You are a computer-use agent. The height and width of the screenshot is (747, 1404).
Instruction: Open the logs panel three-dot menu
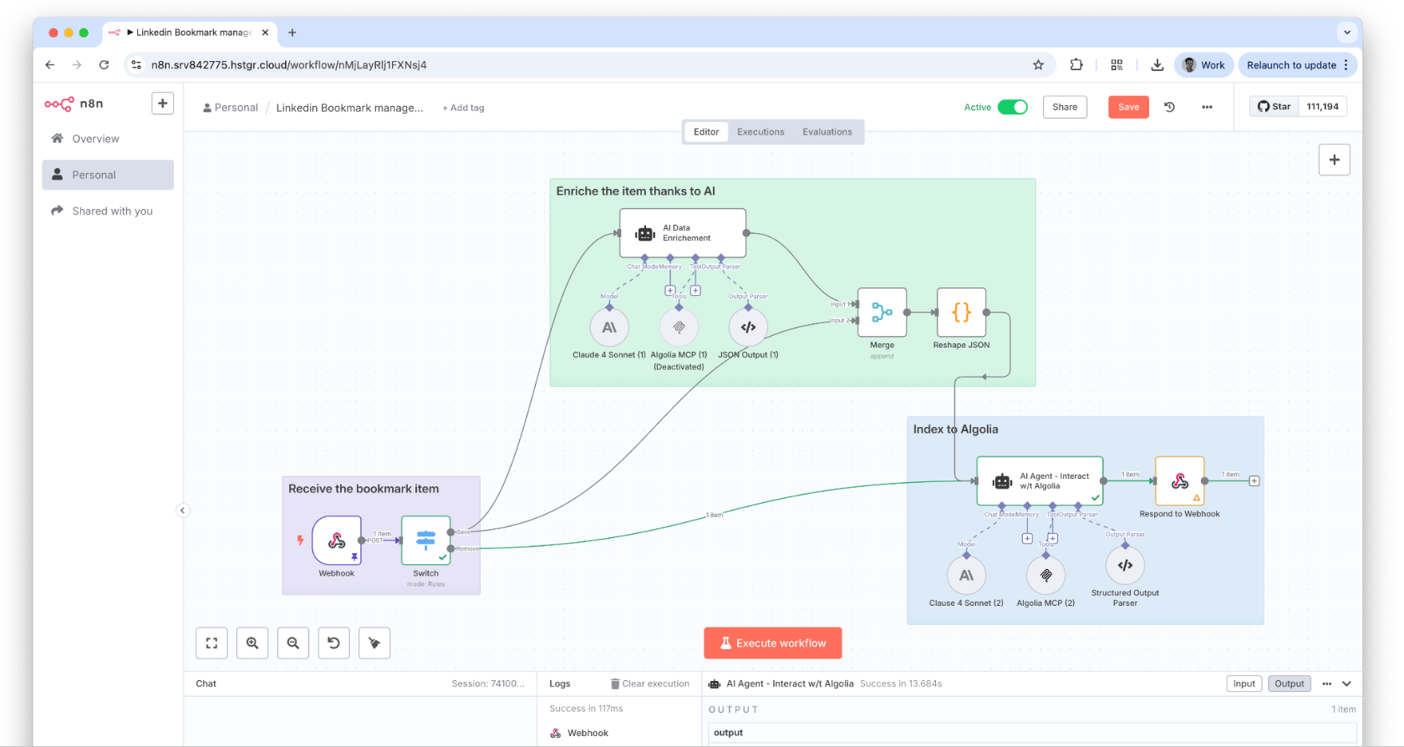point(1327,683)
